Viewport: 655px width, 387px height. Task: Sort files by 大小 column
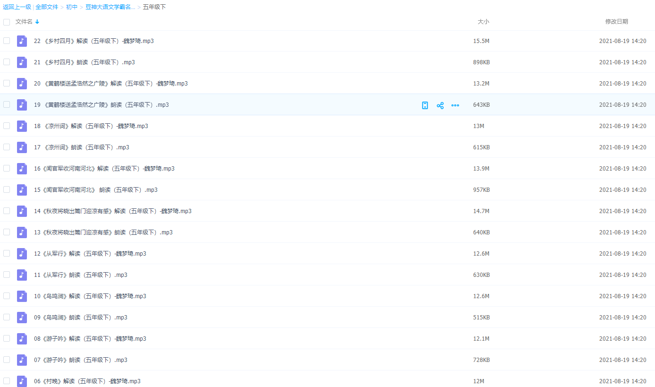click(483, 22)
